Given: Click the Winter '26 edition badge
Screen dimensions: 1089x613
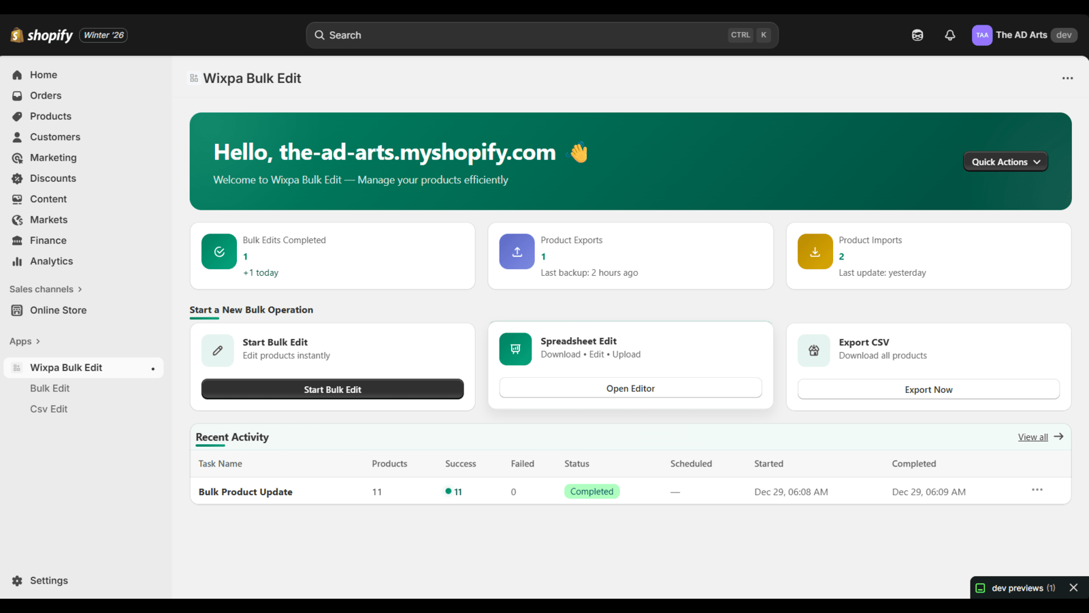Looking at the screenshot, I should coord(103,35).
